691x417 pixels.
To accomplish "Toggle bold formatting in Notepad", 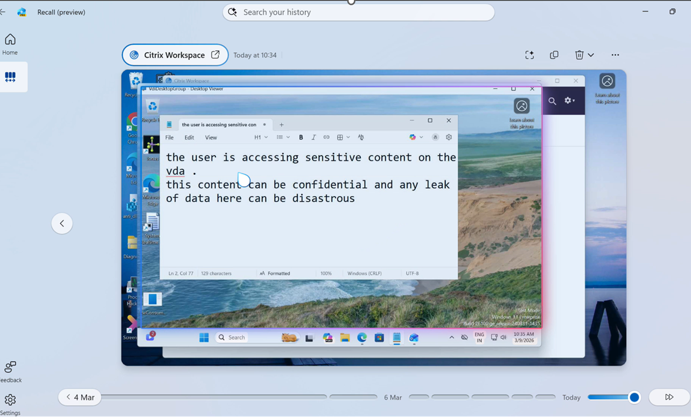I will [301, 137].
